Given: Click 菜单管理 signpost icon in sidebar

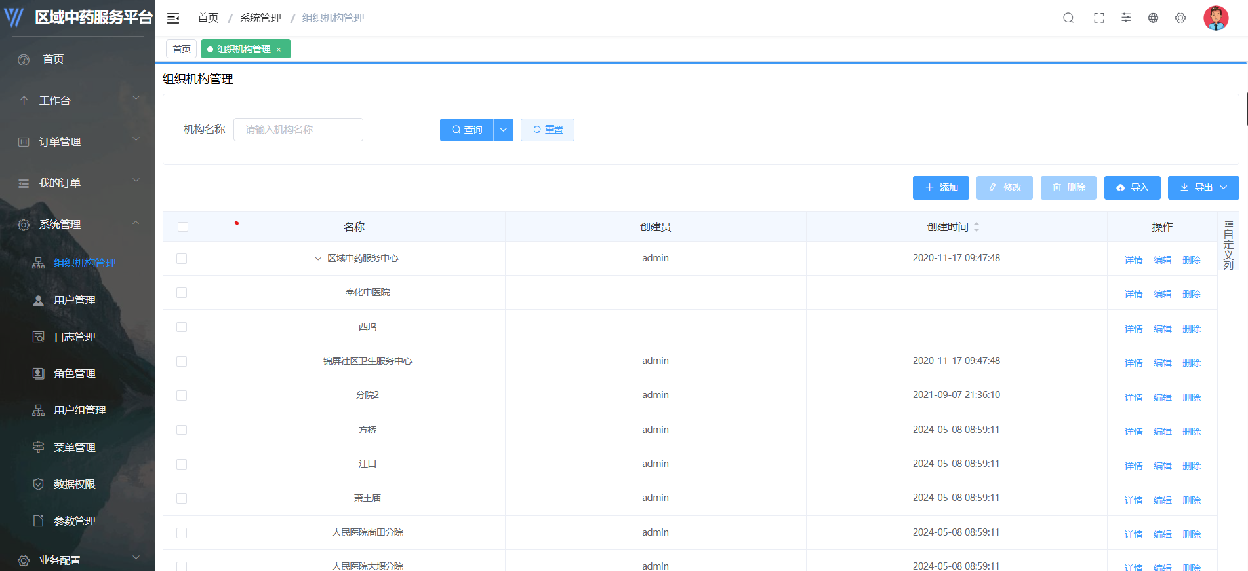Looking at the screenshot, I should [x=39, y=447].
